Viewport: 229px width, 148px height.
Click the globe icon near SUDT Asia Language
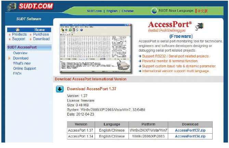154,11
